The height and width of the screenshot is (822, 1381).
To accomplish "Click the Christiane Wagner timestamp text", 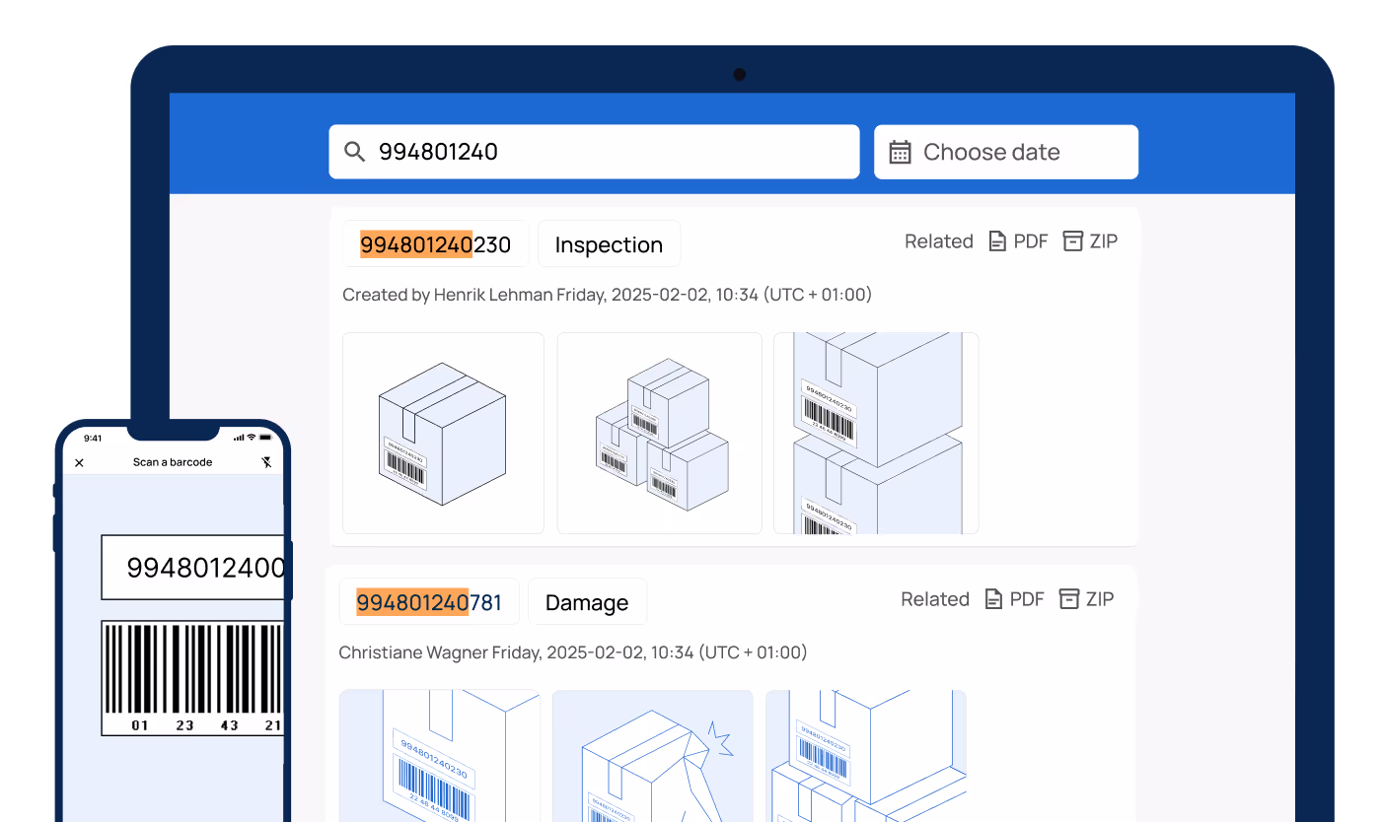I will [x=573, y=652].
